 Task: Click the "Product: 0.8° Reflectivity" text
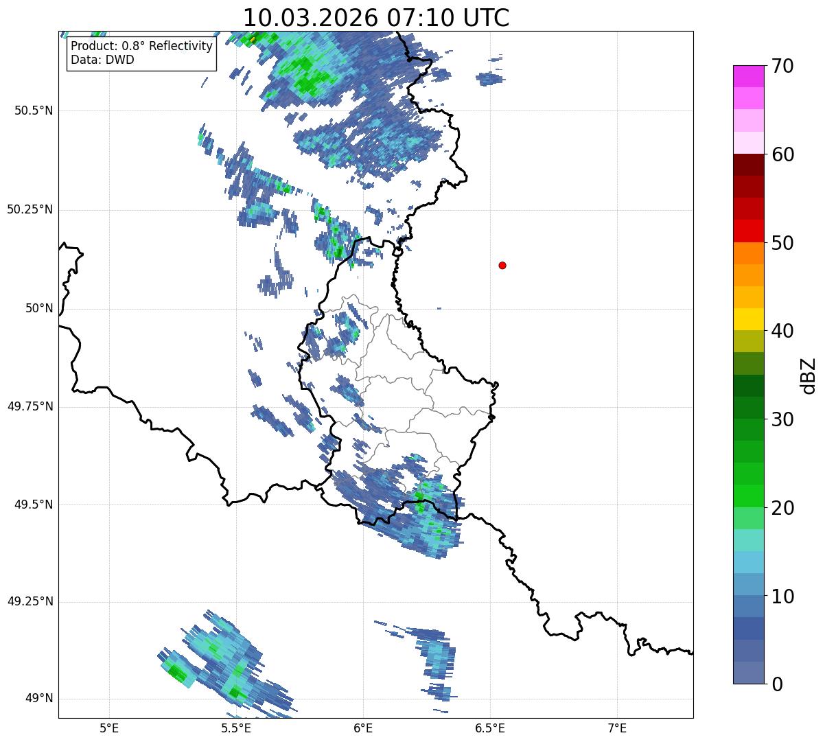coord(142,46)
